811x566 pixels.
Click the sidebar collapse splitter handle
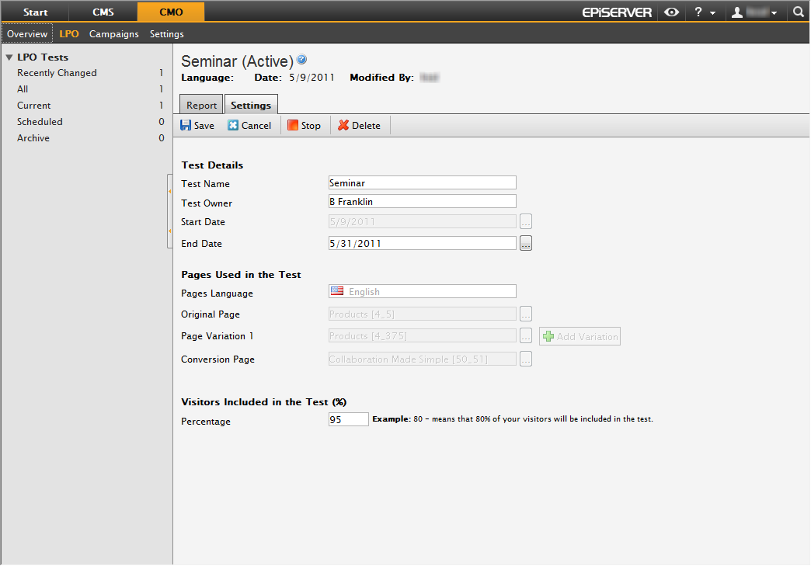pyautogui.click(x=169, y=211)
